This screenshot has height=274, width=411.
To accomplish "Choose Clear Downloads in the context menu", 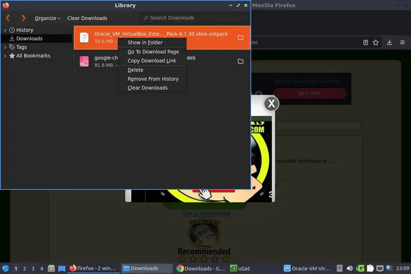I will 152,88.
